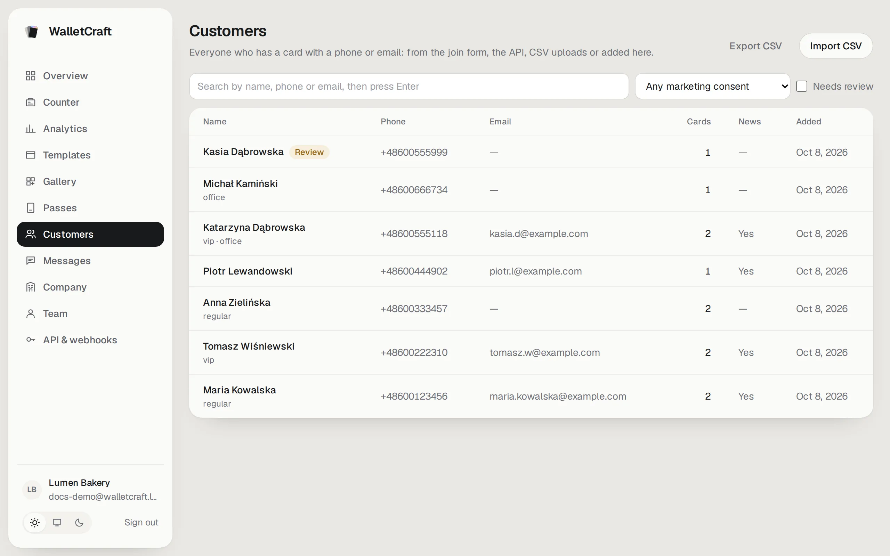Viewport: 890px width, 556px height.
Task: Open the Company settings page
Action: tap(90, 287)
